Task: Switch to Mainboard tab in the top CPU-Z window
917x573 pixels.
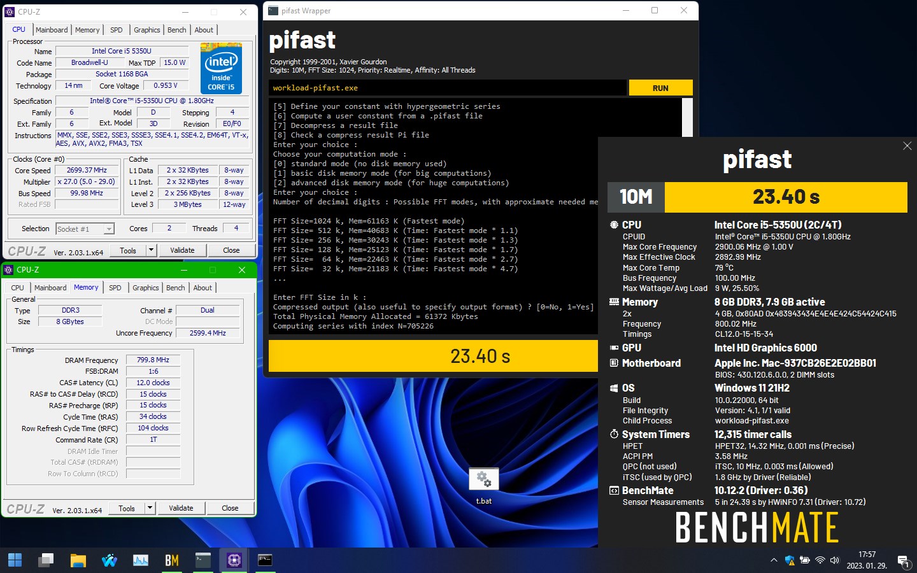Action: click(x=52, y=30)
